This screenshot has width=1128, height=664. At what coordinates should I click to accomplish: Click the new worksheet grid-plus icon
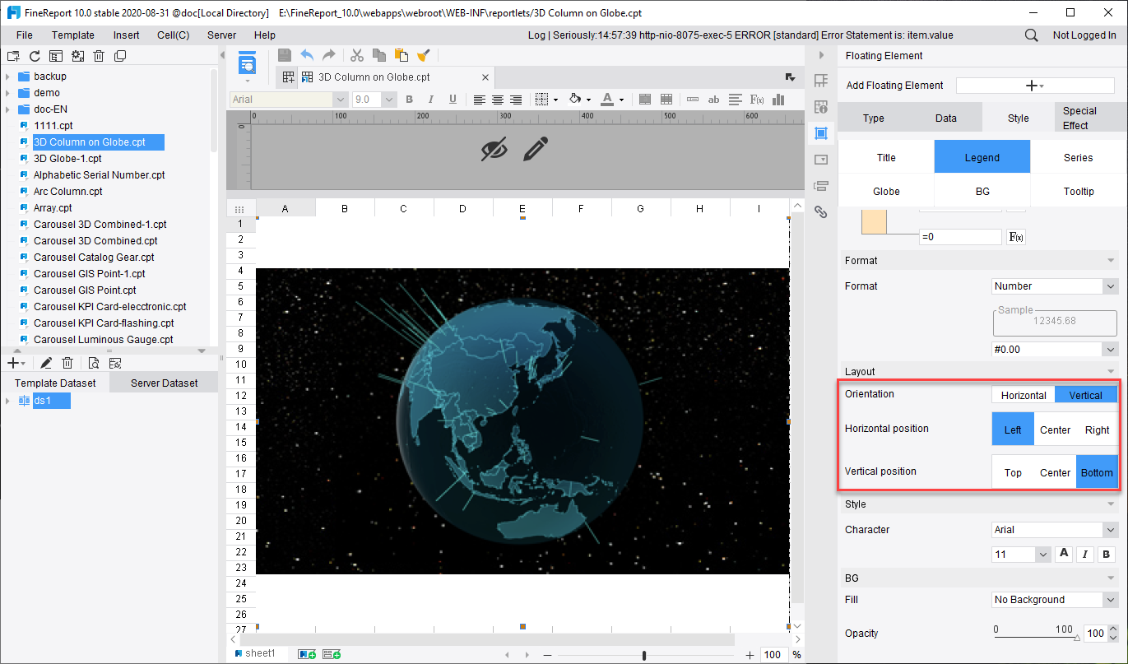click(289, 77)
